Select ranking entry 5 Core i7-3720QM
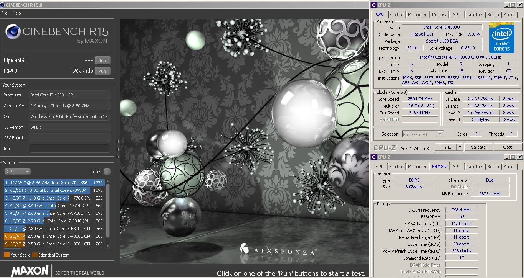The width and height of the screenshot is (524, 278). pyautogui.click(x=54, y=213)
